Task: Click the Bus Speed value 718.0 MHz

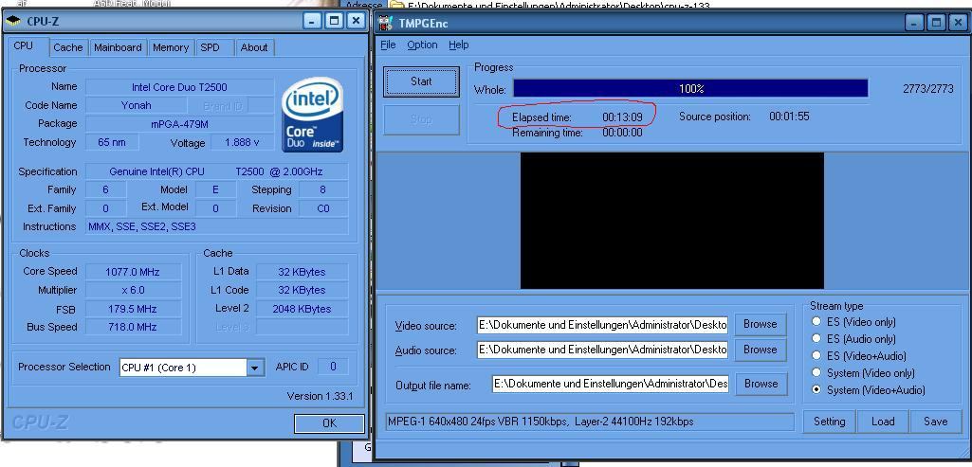Action: [134, 327]
